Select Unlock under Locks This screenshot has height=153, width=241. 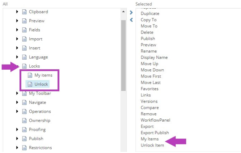[41, 84]
